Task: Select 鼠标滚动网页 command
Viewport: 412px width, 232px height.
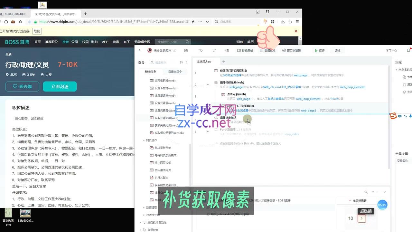Action: point(161,170)
